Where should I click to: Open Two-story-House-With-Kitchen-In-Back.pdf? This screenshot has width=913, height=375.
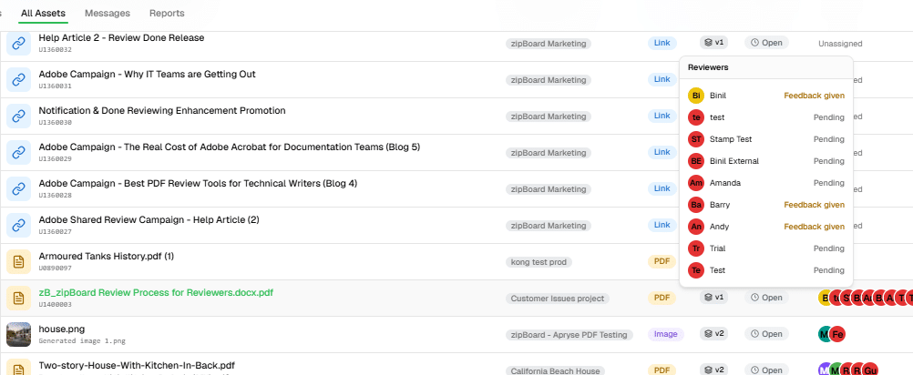(137, 366)
